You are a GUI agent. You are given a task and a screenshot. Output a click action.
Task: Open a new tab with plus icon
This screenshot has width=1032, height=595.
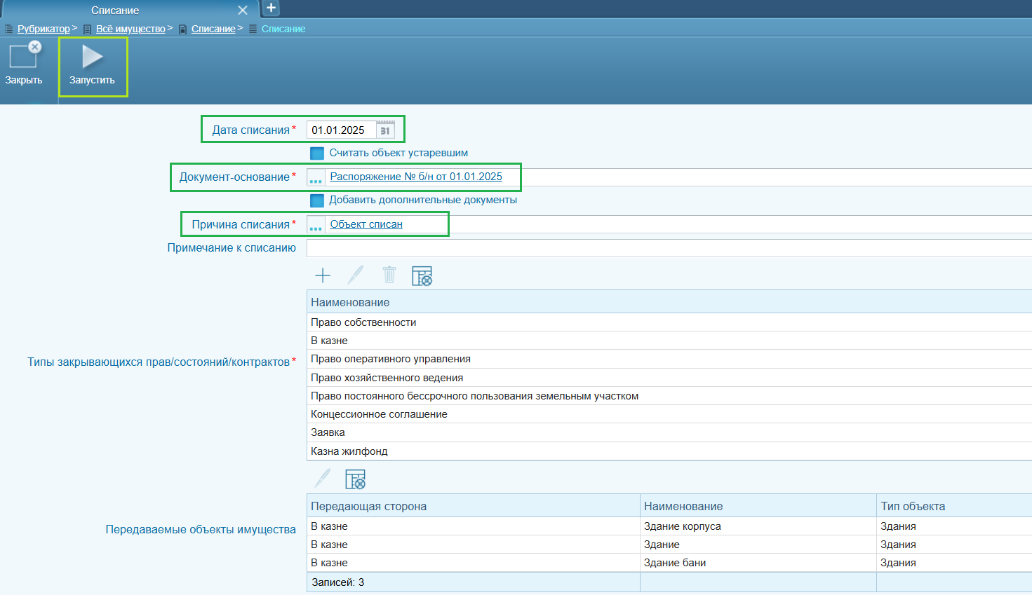click(271, 8)
